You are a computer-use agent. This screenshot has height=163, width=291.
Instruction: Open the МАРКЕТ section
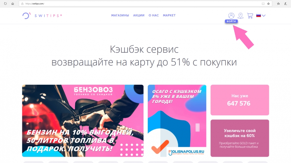[x=169, y=15]
